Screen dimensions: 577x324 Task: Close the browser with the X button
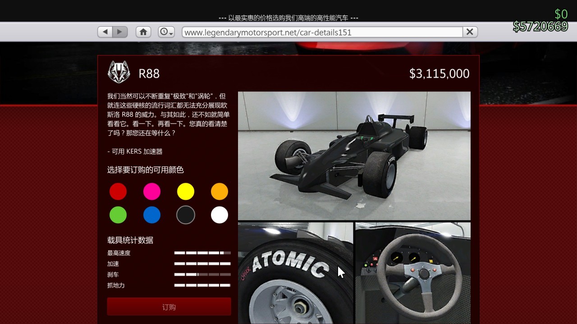(x=470, y=32)
